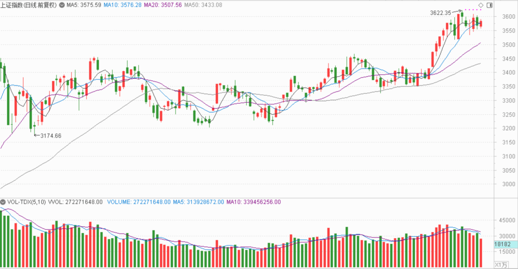Select the MA10: 3576.28 indicator label

pos(123,5)
